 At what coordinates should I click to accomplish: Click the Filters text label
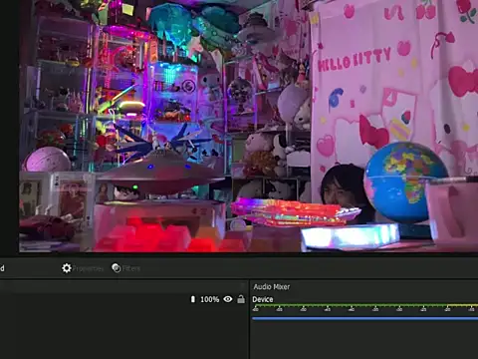(x=131, y=268)
